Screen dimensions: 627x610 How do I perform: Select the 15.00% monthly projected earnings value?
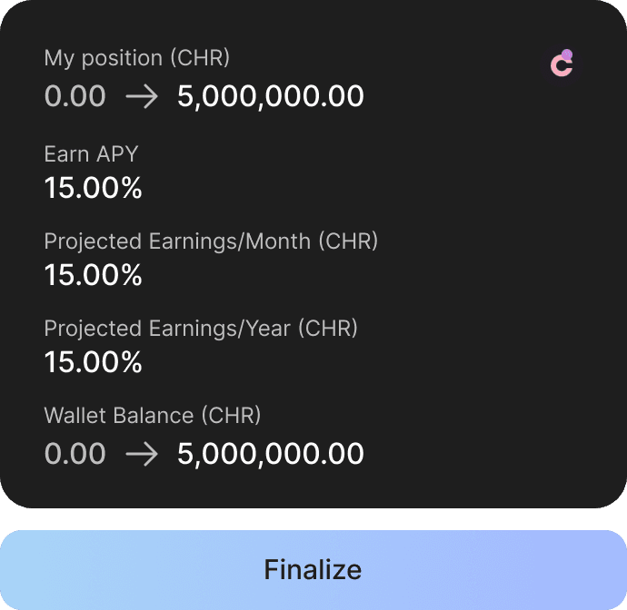click(94, 276)
